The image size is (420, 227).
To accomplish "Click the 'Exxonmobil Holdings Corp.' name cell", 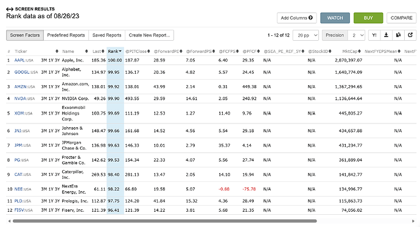I will click(x=74, y=113).
